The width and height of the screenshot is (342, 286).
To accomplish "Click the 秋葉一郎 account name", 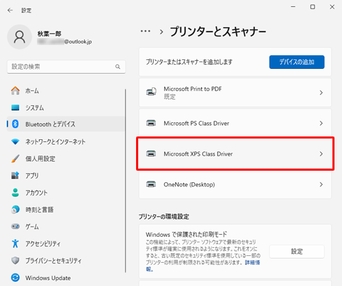I will pos(49,34).
